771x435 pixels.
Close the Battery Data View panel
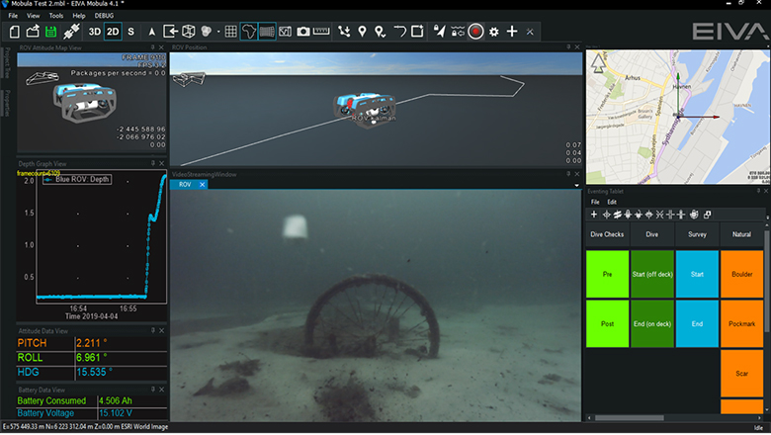[x=162, y=390]
